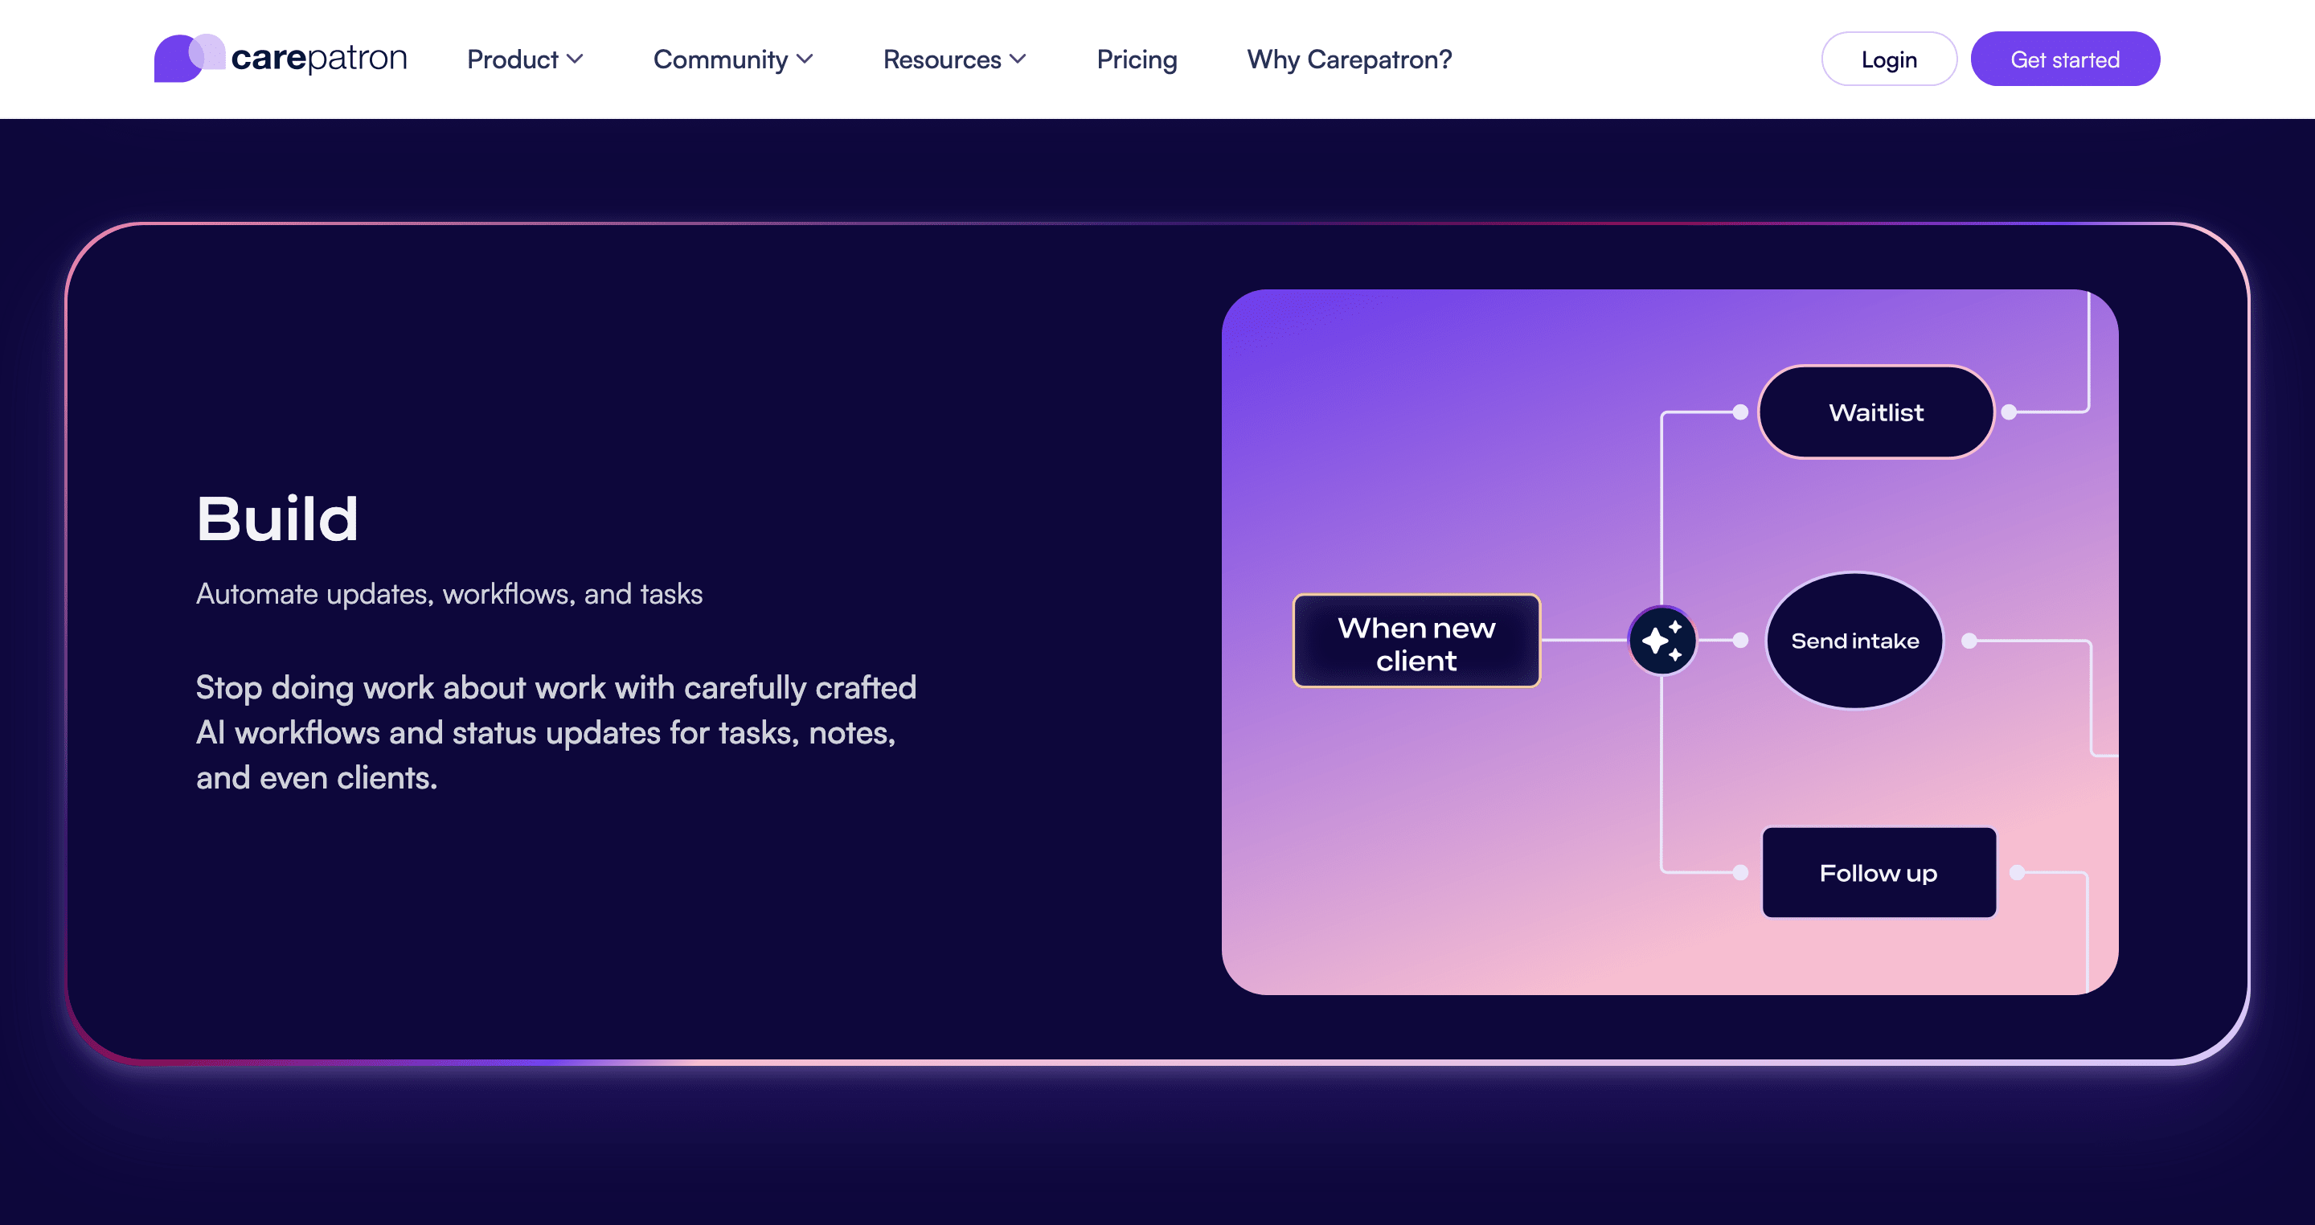Click the carepatron wordmark text

pos(319,59)
